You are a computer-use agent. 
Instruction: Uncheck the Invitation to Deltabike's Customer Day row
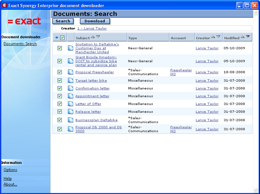[x=60, y=48]
